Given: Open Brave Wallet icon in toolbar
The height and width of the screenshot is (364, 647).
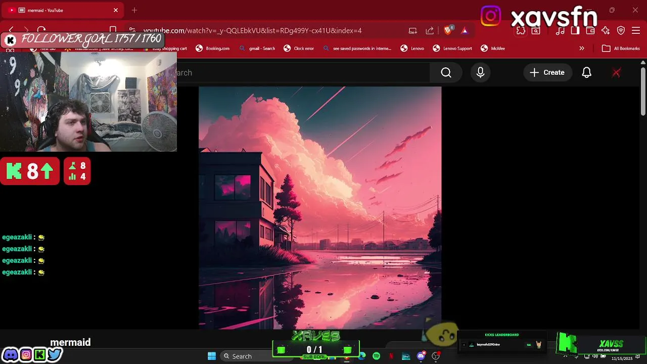Looking at the screenshot, I should pyautogui.click(x=590, y=31).
